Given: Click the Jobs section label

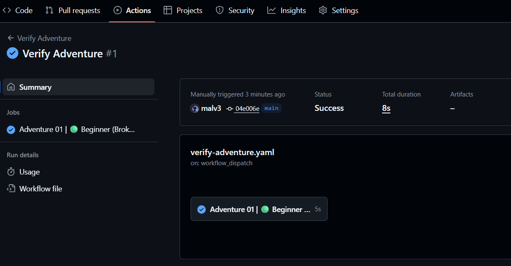Looking at the screenshot, I should click(13, 113).
